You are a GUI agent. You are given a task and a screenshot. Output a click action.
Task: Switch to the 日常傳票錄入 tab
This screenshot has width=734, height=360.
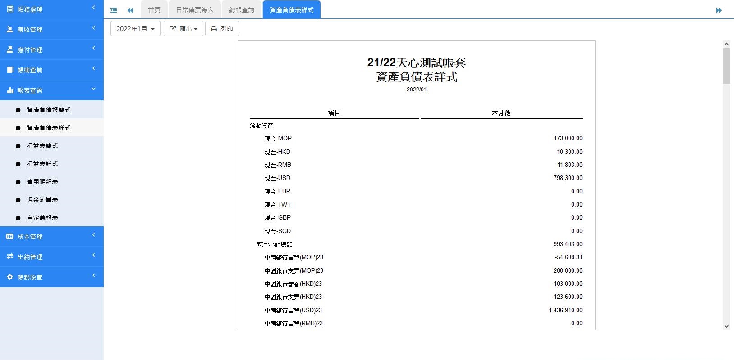pos(195,10)
